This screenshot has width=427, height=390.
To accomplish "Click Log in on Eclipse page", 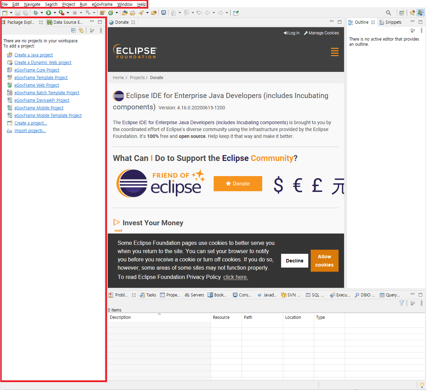I will pos(291,33).
